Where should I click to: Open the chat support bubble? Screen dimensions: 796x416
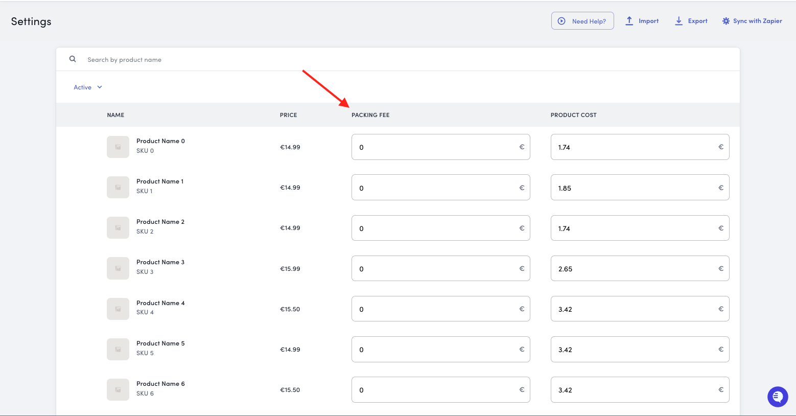(x=777, y=397)
